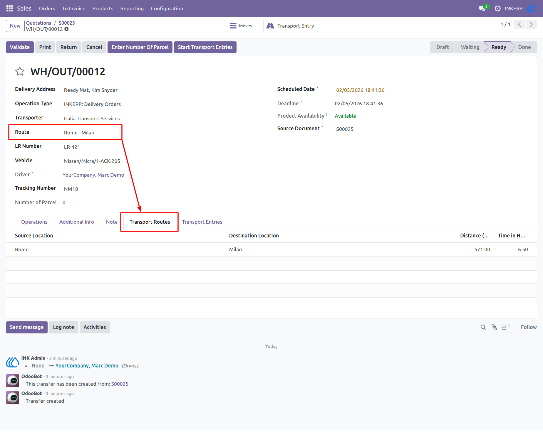The image size is (543, 432).
Task: Click the Cancel button
Action: pyautogui.click(x=94, y=47)
